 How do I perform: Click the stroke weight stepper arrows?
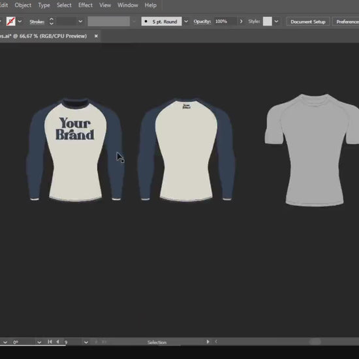coord(52,22)
